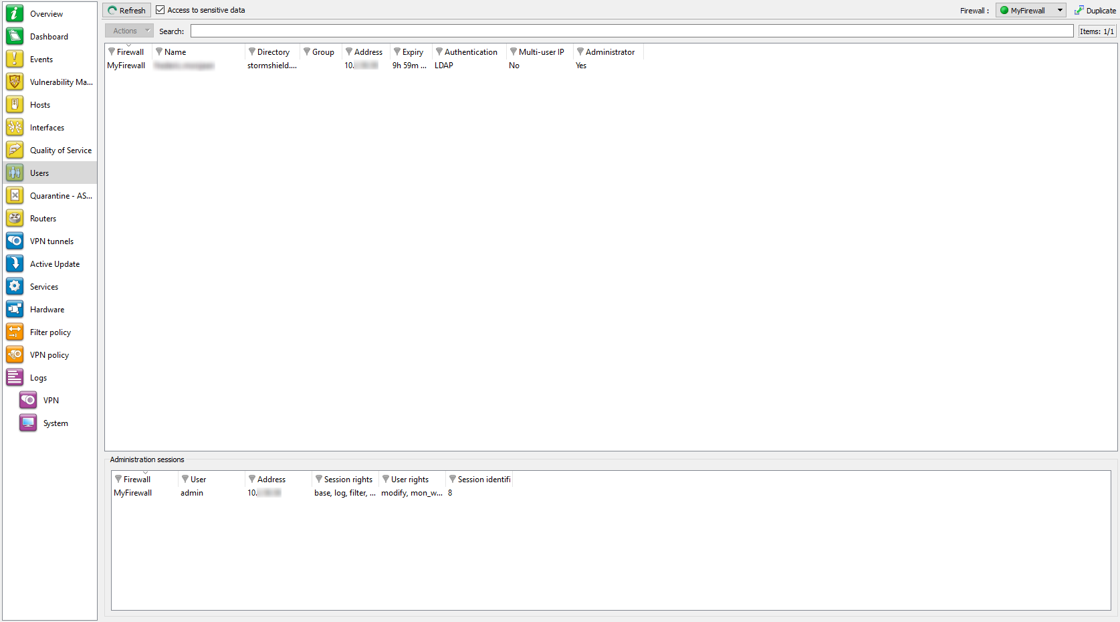Open the Filter policy icon
Screen dimensions: 1120x622
[15, 332]
